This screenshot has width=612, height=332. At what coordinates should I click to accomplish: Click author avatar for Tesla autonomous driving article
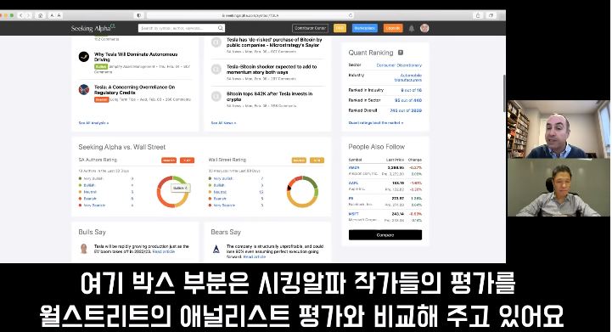[x=83, y=57]
